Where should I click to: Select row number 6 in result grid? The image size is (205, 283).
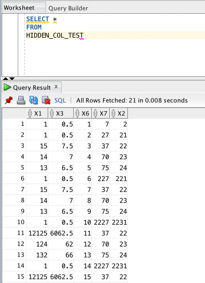pyautogui.click(x=22, y=179)
